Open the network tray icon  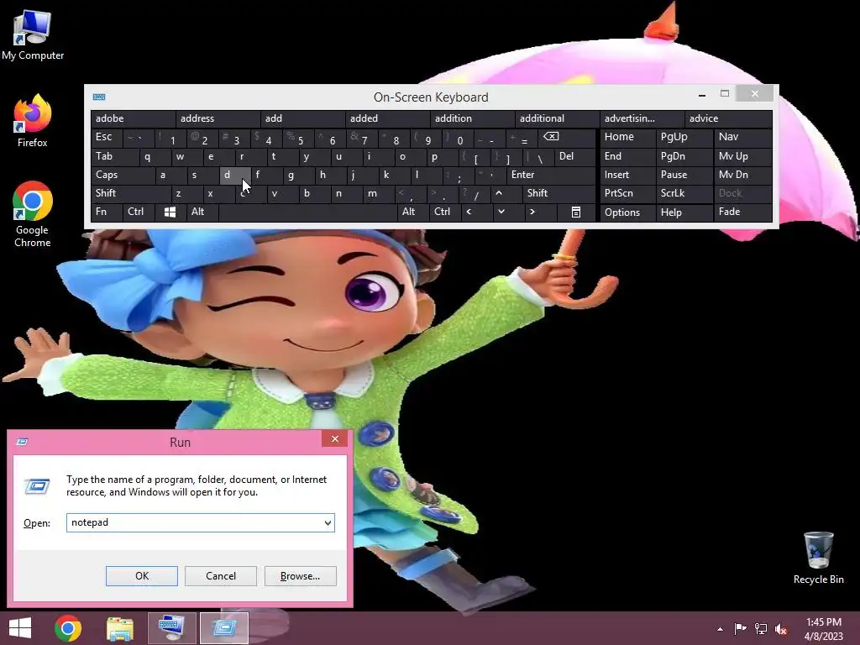[x=761, y=629]
